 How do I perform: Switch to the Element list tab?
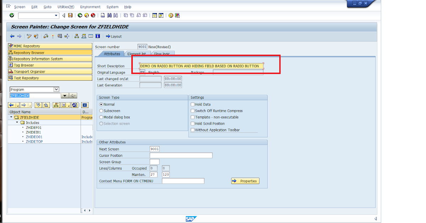coord(137,53)
